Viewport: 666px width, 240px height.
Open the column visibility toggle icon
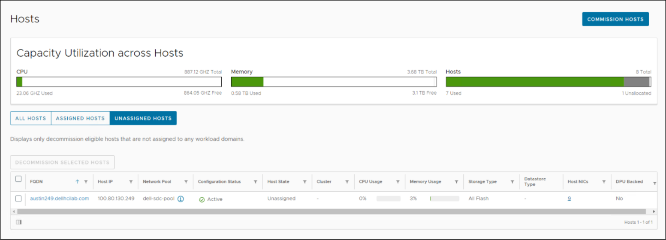(19, 222)
